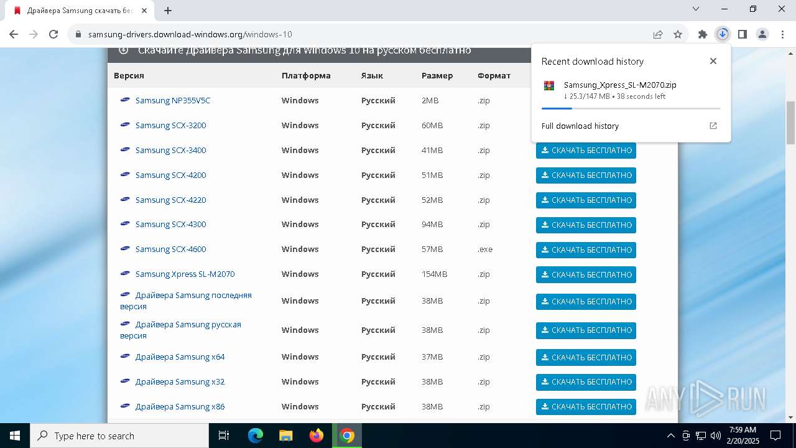
Task: Launch Microsoft Edge from the taskbar
Action: pyautogui.click(x=256, y=436)
